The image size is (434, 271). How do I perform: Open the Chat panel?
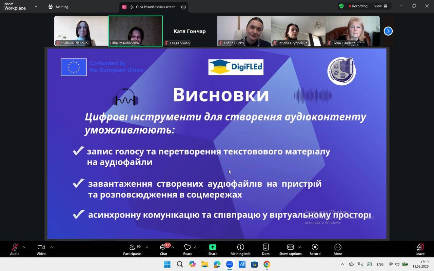point(163,250)
